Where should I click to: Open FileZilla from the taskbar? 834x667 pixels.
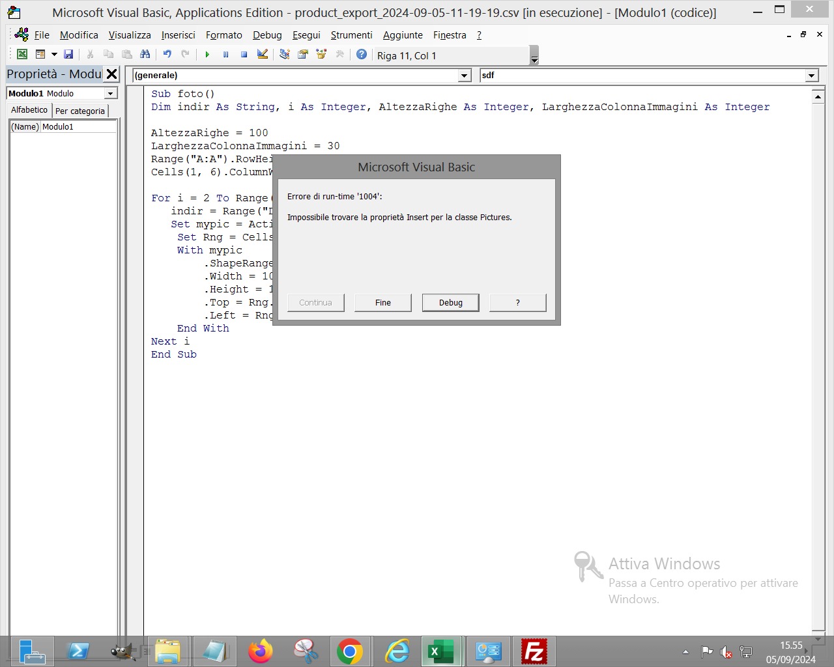(534, 651)
